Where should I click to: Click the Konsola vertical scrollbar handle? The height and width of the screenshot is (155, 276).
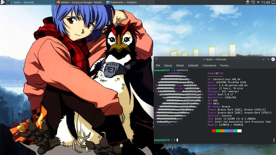(x=274, y=140)
